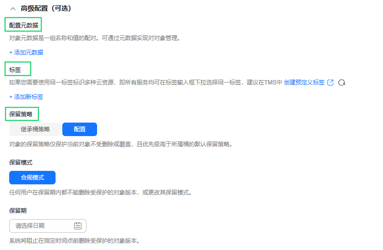383x250 pixels.
Task: Click the 保留期 label
Action: [x=18, y=211]
